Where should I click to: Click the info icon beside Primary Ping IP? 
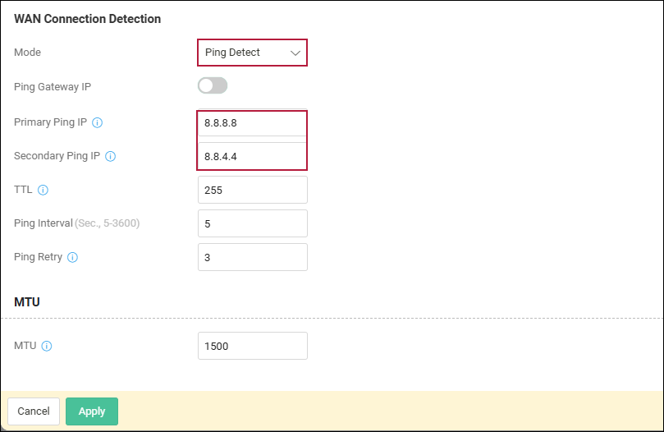pyautogui.click(x=98, y=123)
